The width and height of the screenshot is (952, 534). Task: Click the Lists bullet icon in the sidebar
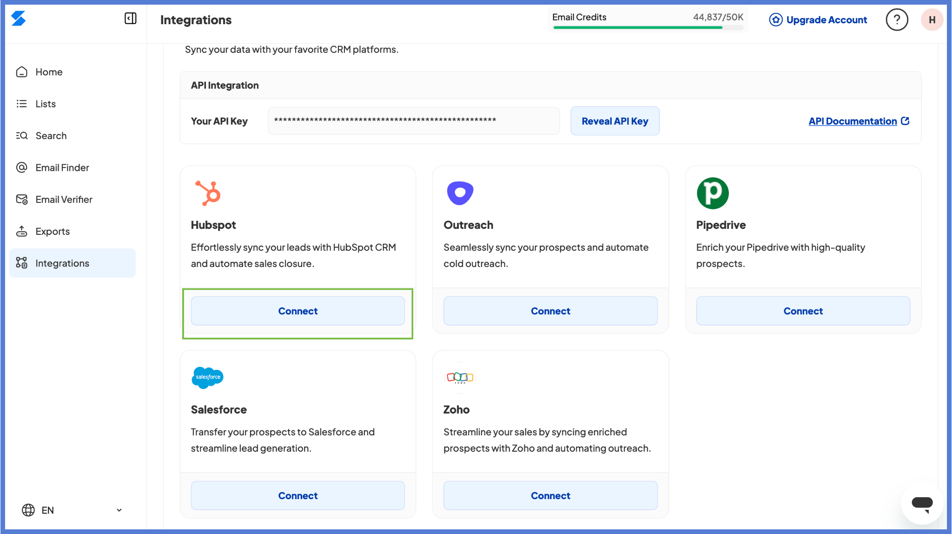click(x=21, y=104)
